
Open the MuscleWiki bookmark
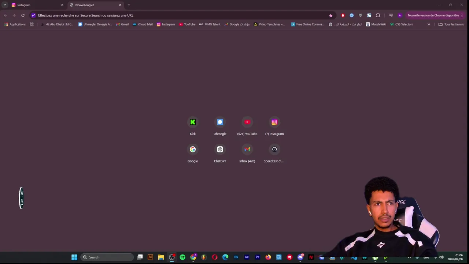tap(376, 24)
